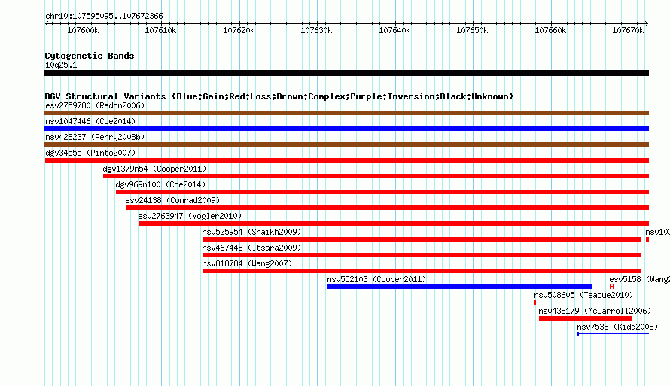Click the 107610k ruler tick label
This screenshot has height=386, width=670.
point(160,30)
